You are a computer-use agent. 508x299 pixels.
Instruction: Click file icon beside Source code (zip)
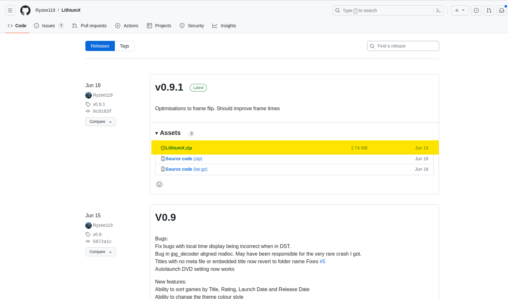point(163,159)
